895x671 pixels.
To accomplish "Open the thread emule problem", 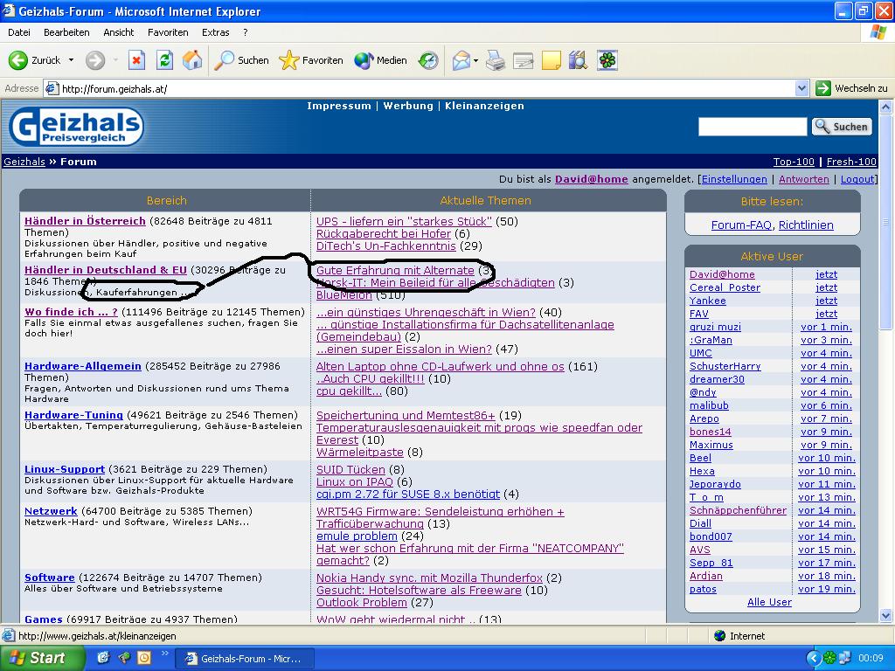I will pos(357,536).
